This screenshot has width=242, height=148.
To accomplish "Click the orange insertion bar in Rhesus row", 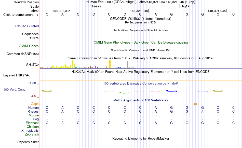I will tap(195, 111).
